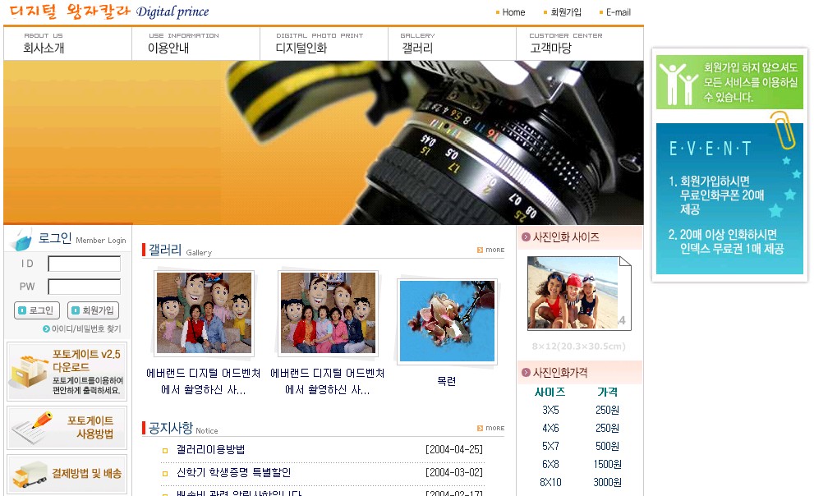Click the date [2004-03-02]
814x496 pixels.
coord(454,473)
